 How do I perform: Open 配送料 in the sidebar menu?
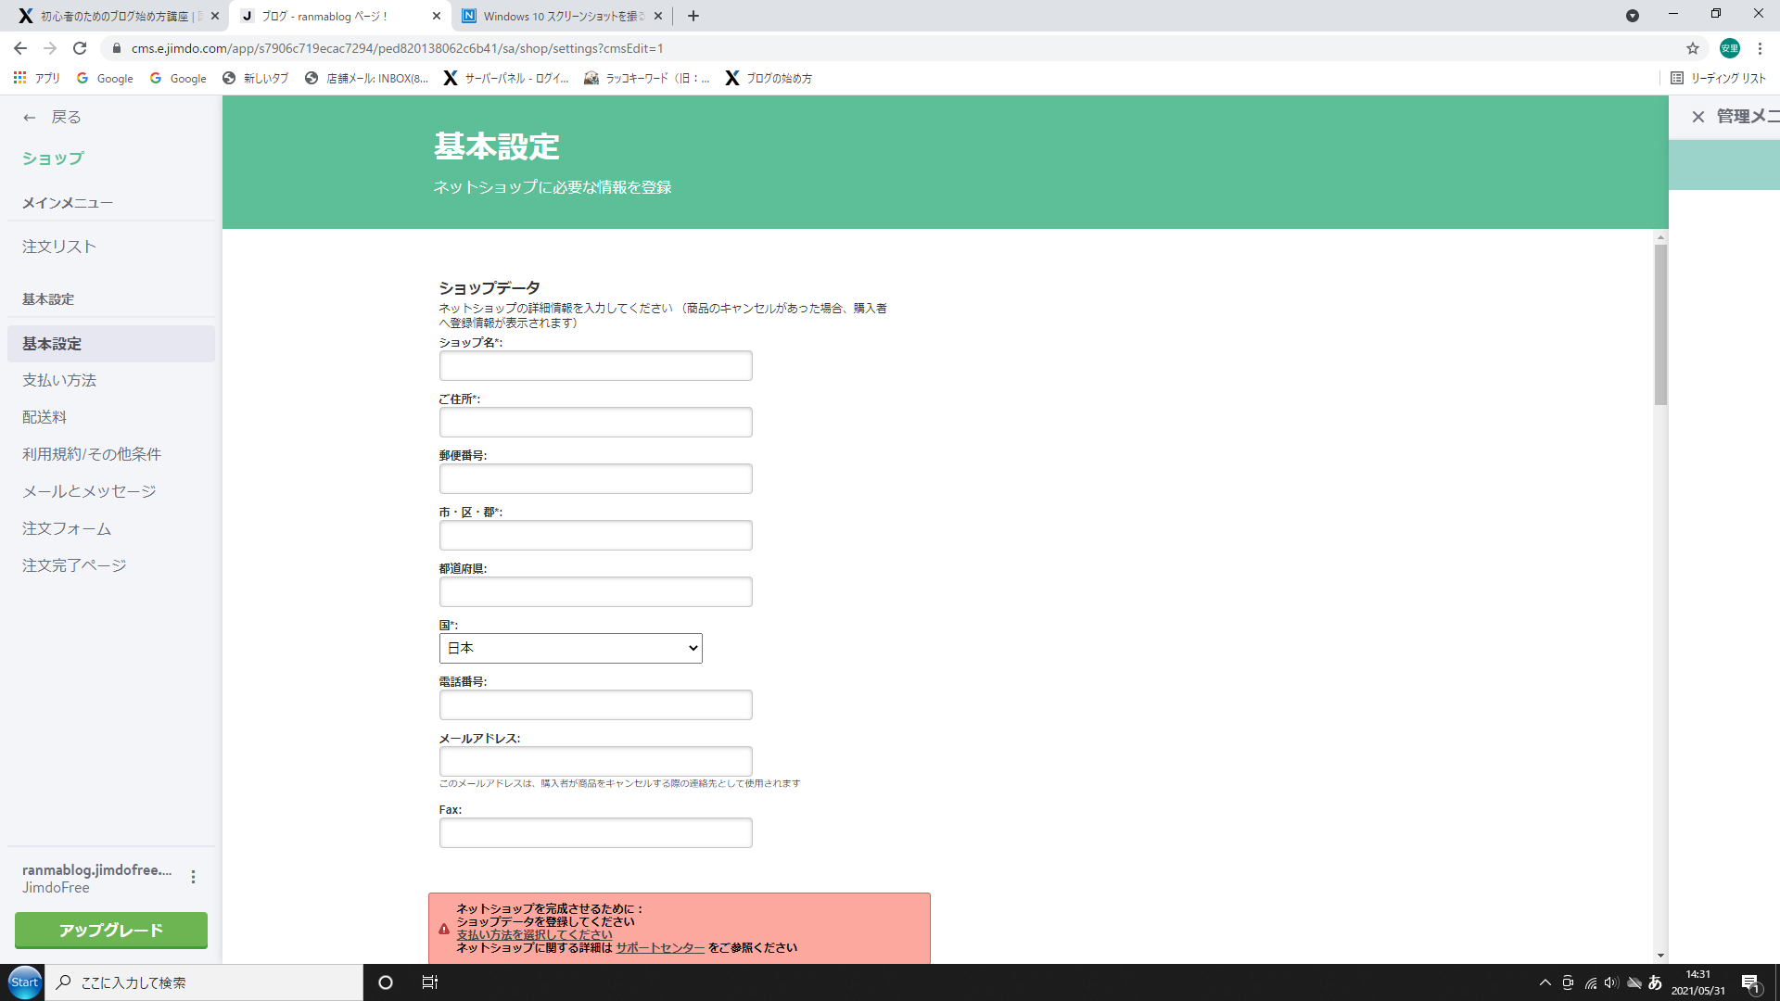[44, 417]
